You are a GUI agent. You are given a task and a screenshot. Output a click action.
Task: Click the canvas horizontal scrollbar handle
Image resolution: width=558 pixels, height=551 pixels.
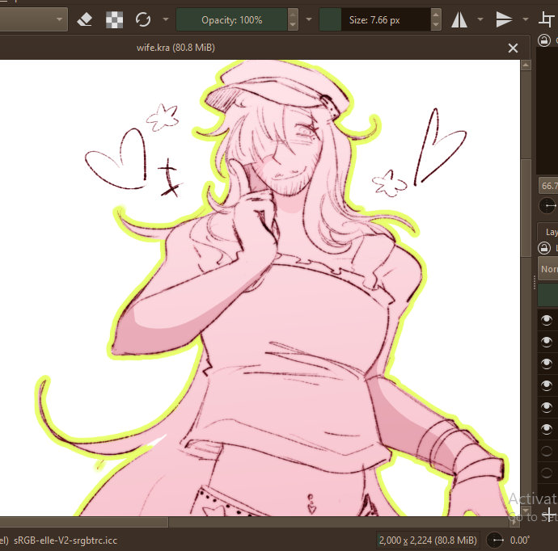tap(83, 522)
